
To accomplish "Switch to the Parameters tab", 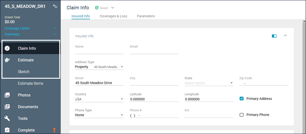I will [x=146, y=16].
